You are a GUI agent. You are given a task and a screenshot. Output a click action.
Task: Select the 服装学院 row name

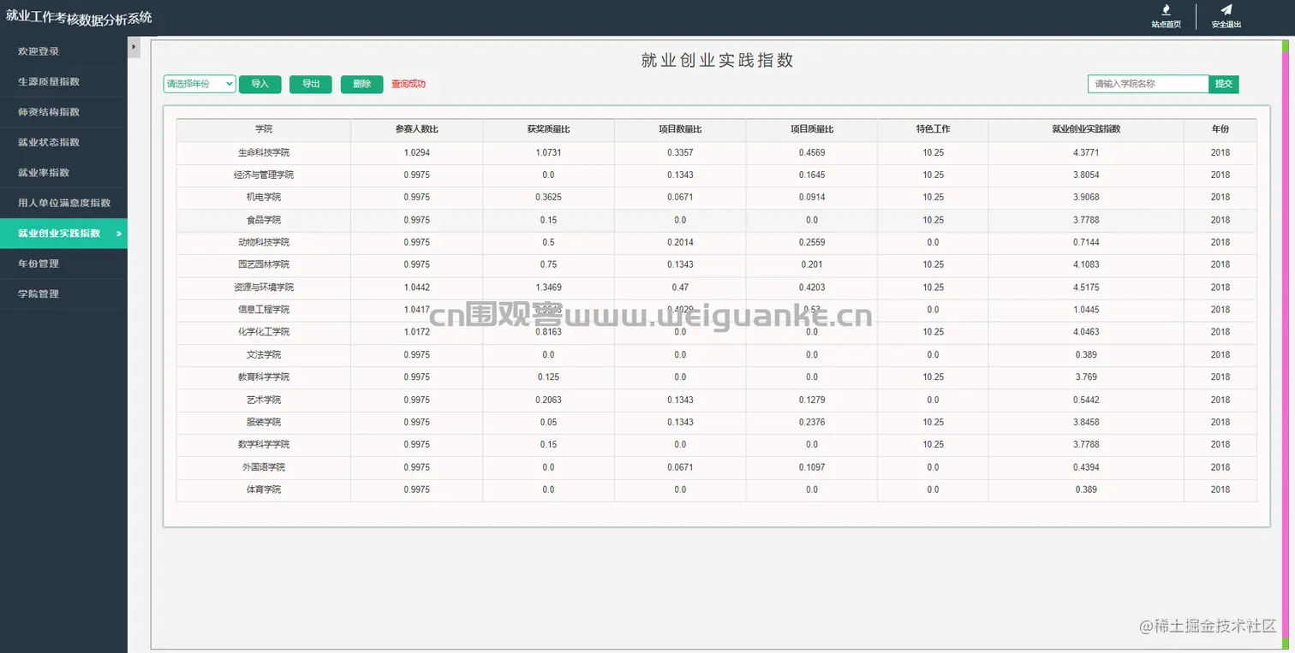(264, 422)
